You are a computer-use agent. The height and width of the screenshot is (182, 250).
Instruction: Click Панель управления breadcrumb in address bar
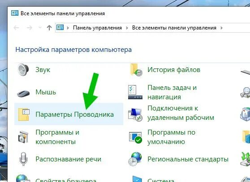click(97, 28)
